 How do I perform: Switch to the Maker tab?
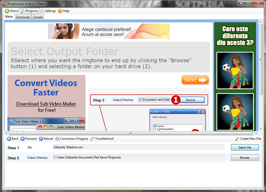(x=9, y=17)
